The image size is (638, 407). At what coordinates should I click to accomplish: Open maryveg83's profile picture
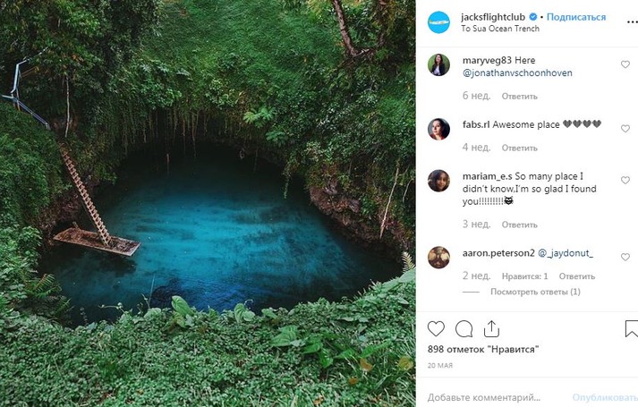(438, 65)
